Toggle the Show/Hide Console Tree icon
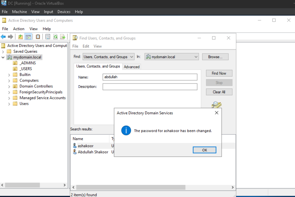 (x=28, y=37)
